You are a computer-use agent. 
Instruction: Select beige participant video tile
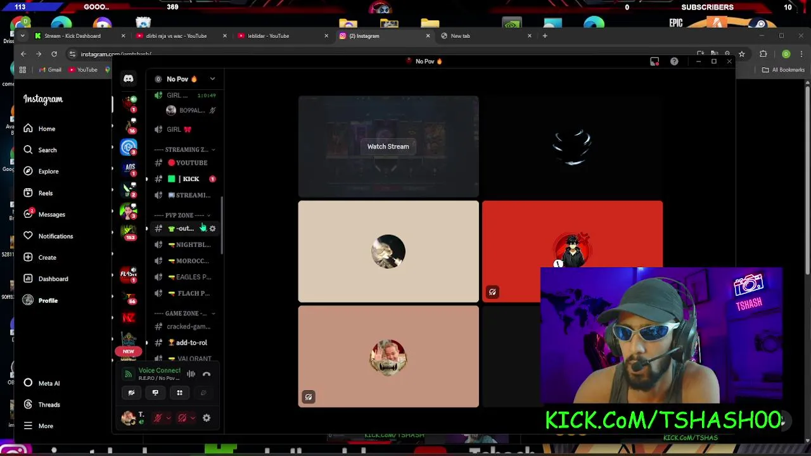pos(388,251)
